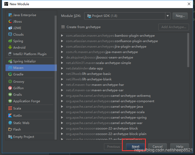
Task: Click the Groovy icon
Action: point(10,81)
